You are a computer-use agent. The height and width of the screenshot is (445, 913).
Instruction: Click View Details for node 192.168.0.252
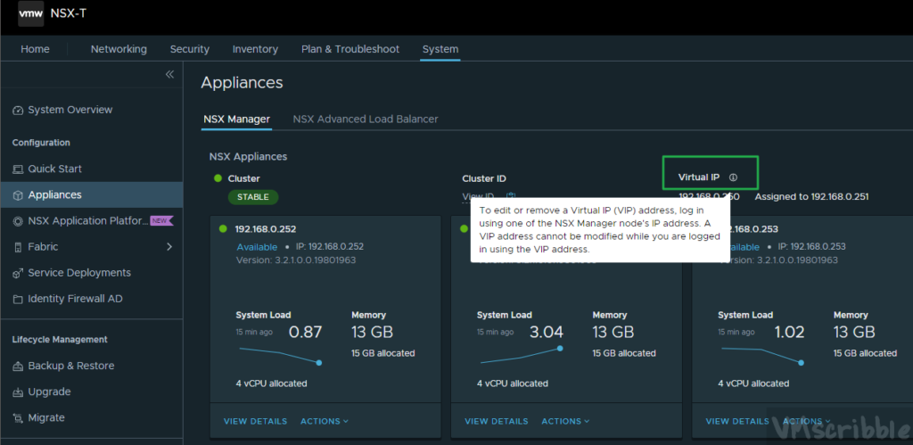[255, 421]
